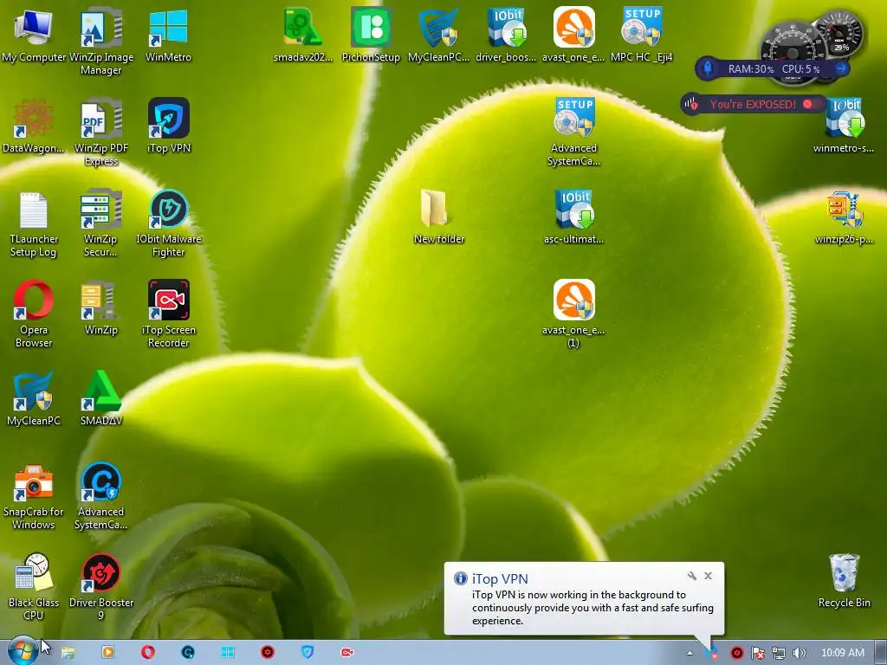Click the 10:09 AM clock
This screenshot has height=665, width=887.
click(x=842, y=653)
